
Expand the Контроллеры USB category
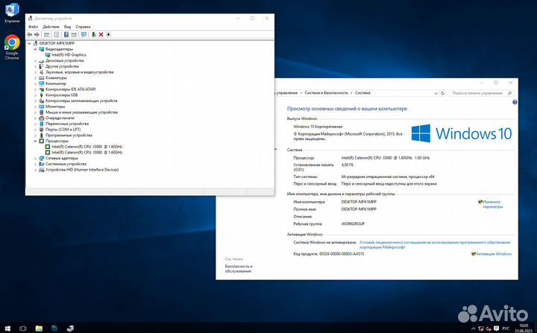coord(35,95)
